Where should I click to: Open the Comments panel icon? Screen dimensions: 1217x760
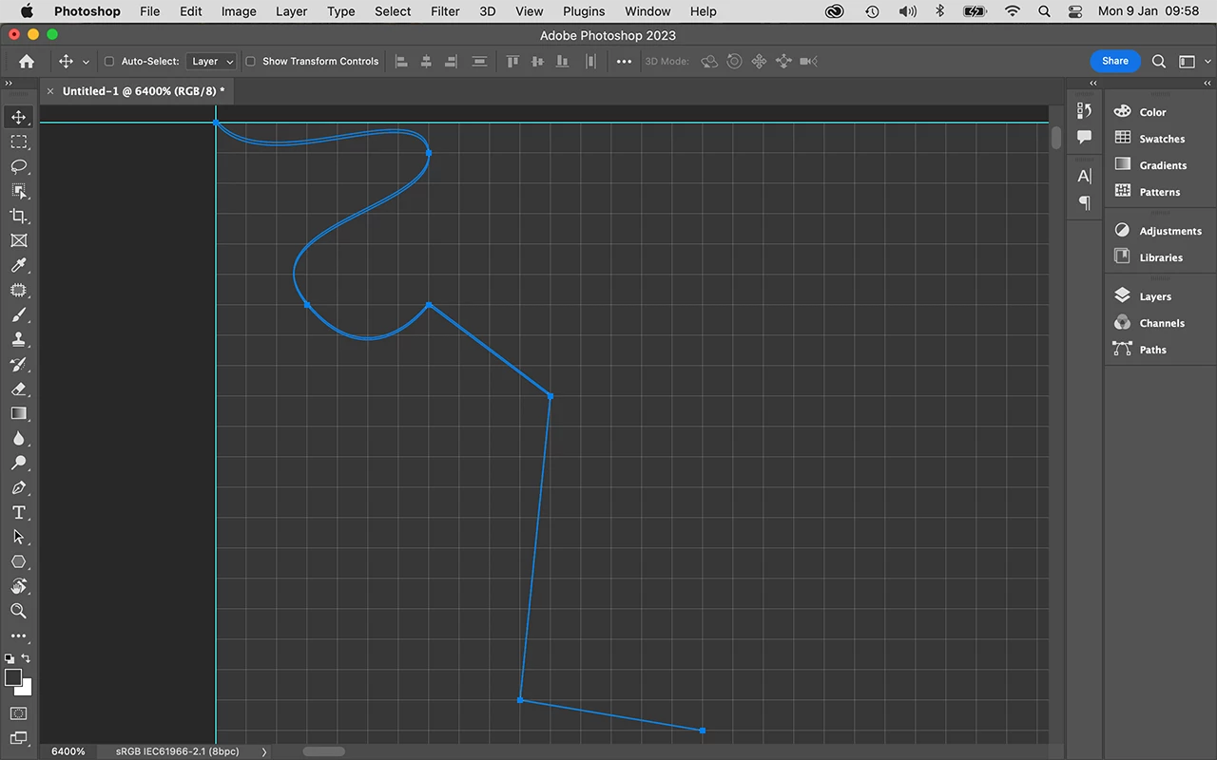point(1084,137)
